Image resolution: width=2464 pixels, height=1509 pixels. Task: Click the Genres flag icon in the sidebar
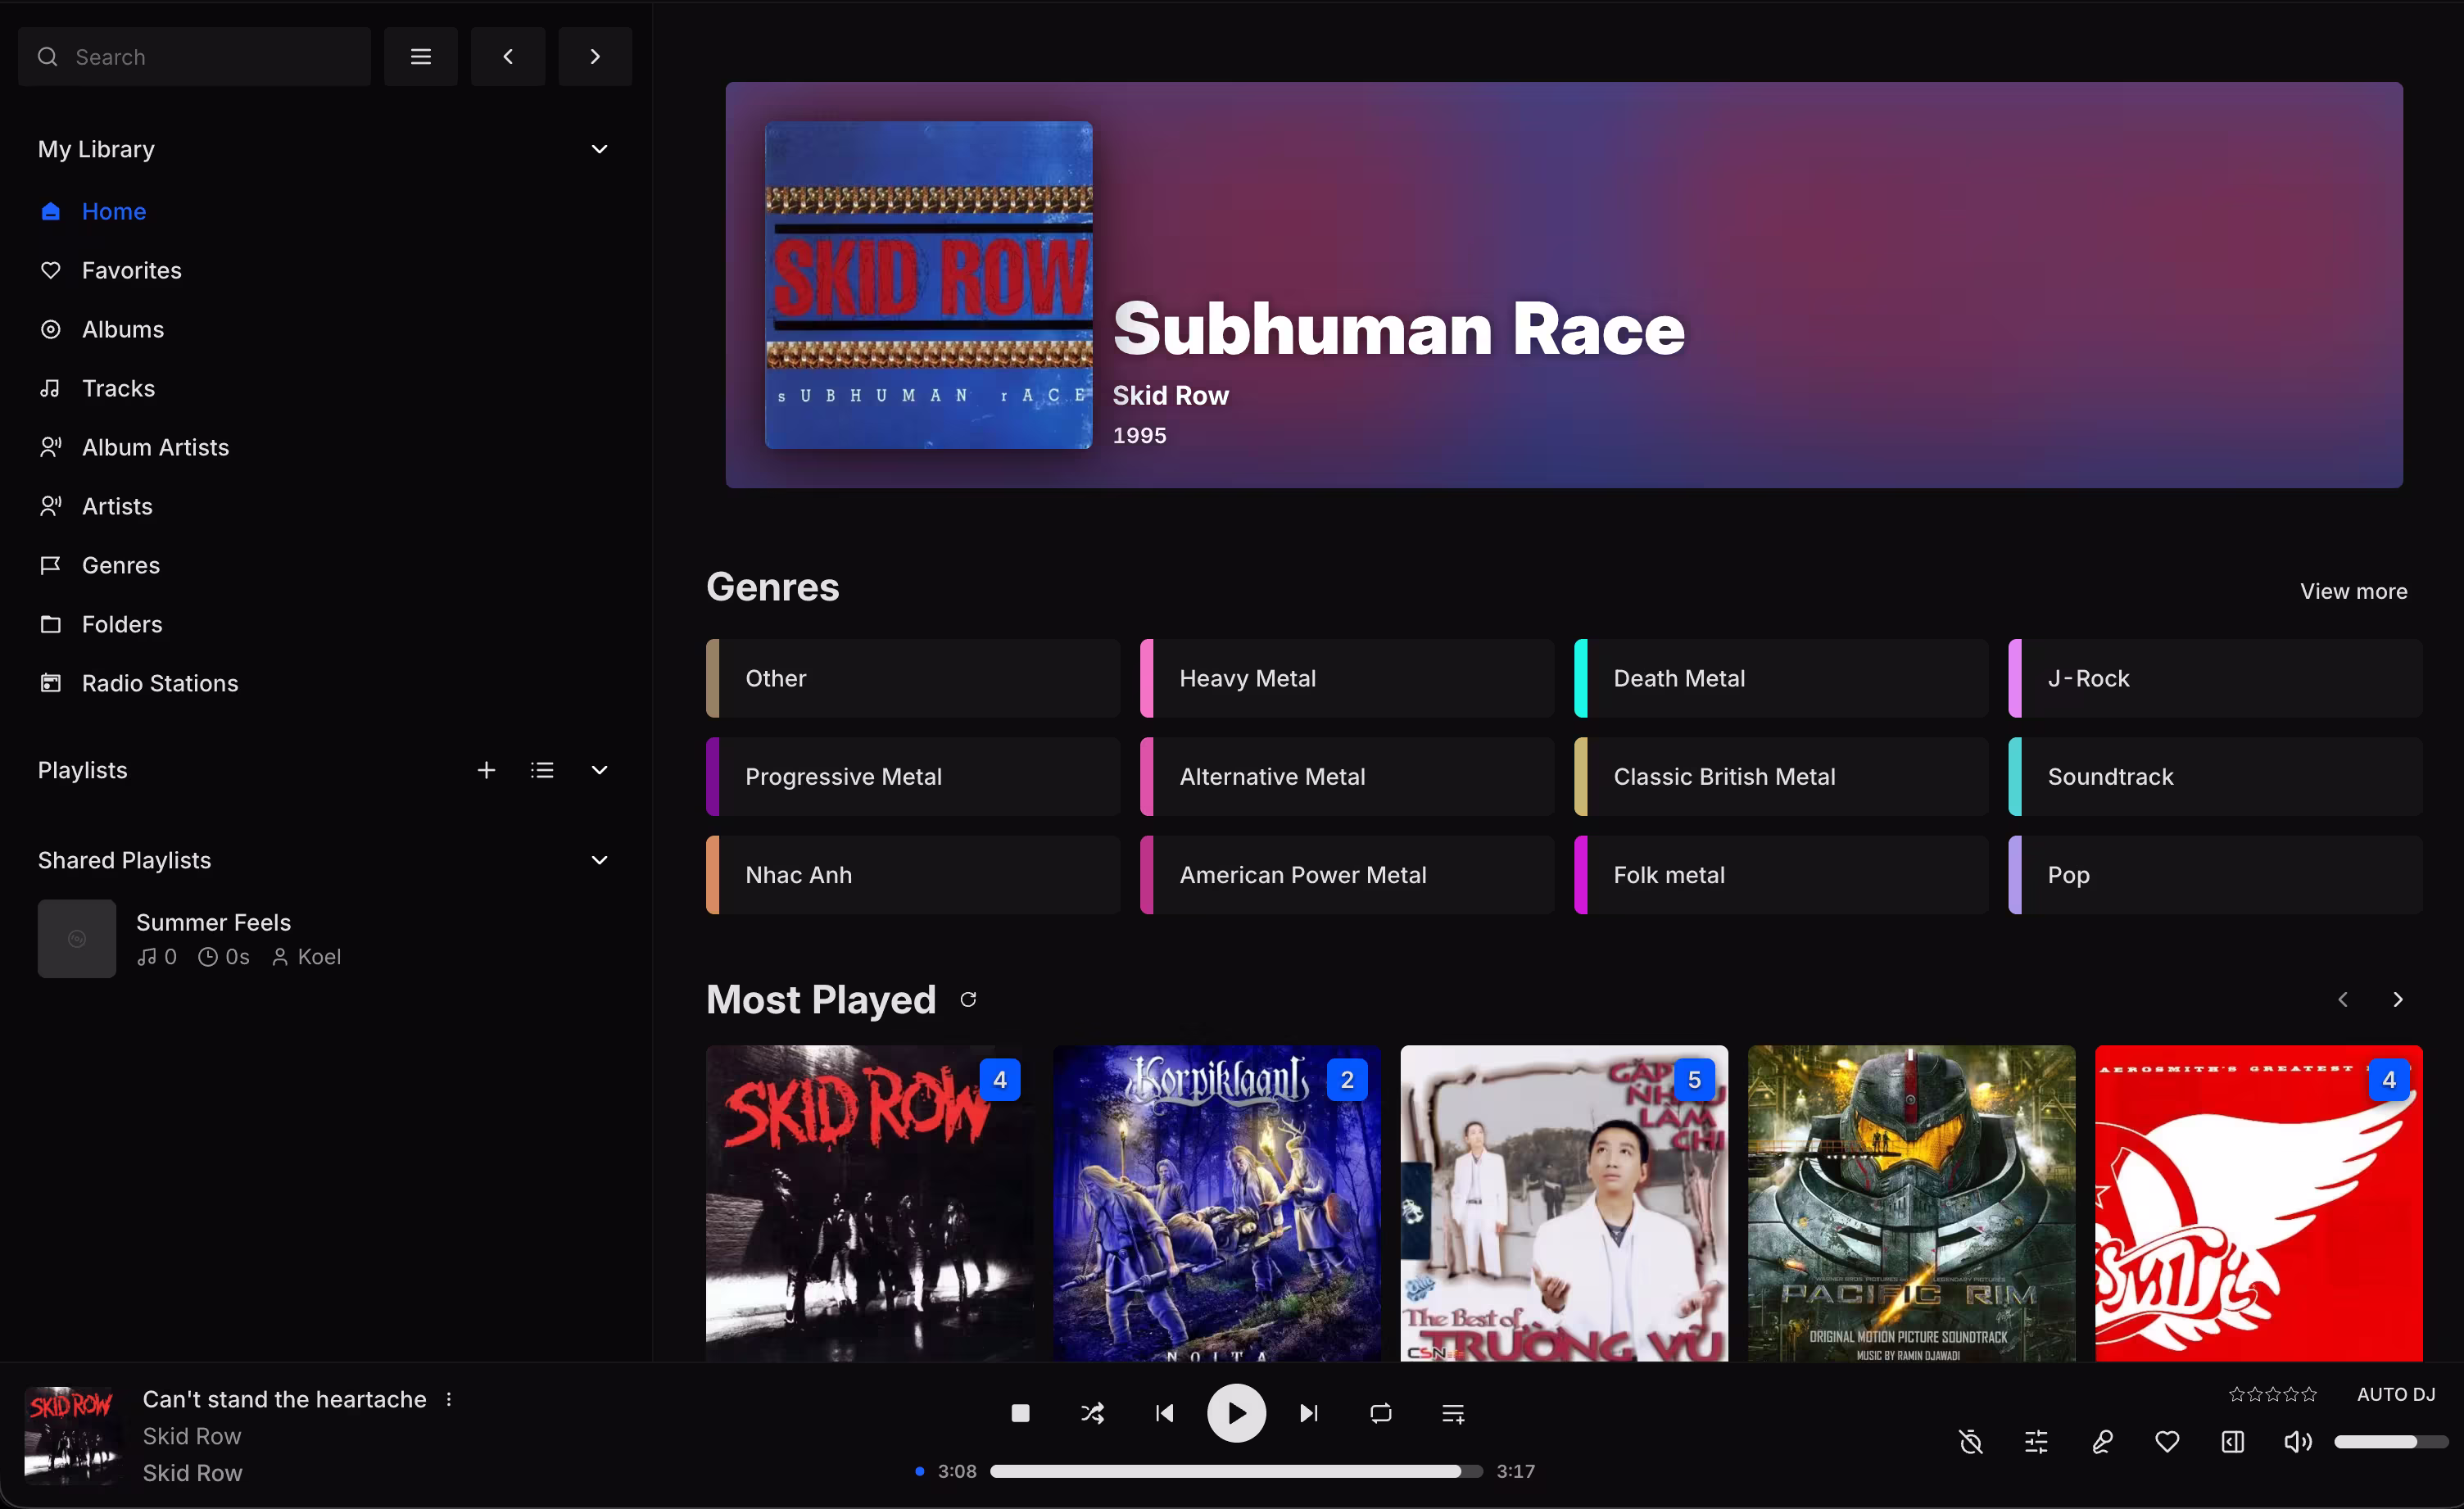point(50,565)
